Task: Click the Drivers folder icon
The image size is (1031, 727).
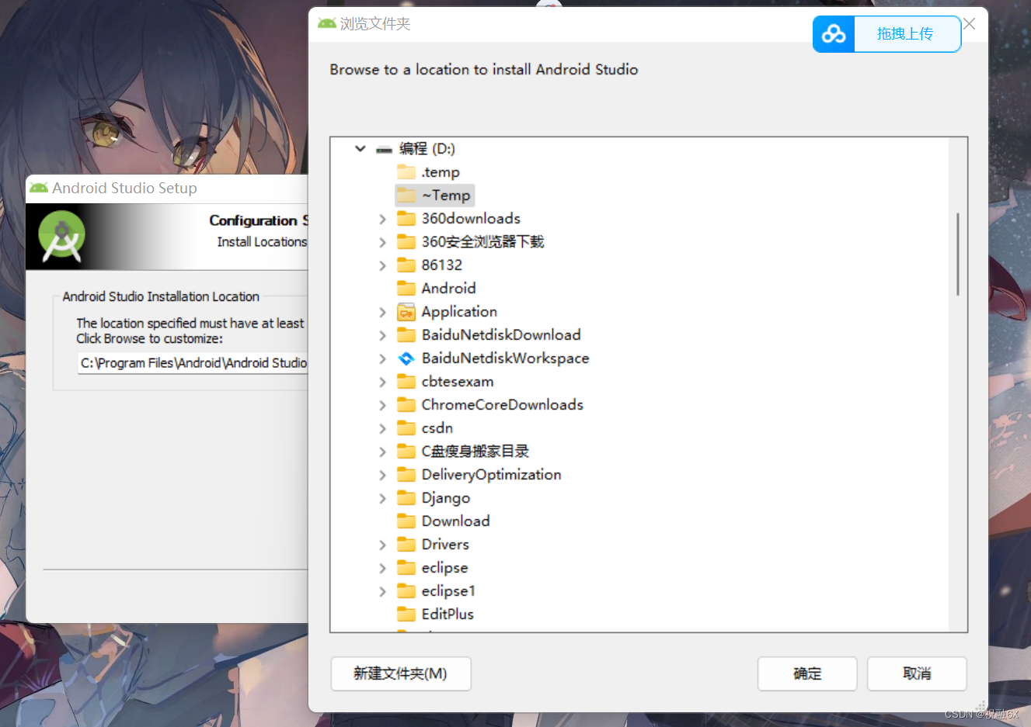Action: (406, 544)
